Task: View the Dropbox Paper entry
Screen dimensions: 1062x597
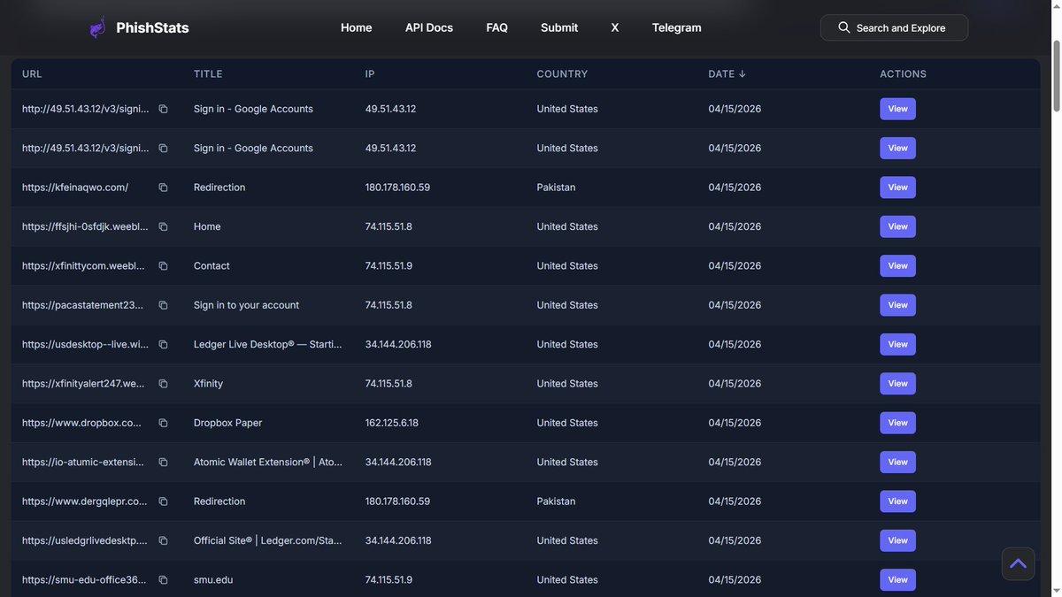Action: (897, 423)
